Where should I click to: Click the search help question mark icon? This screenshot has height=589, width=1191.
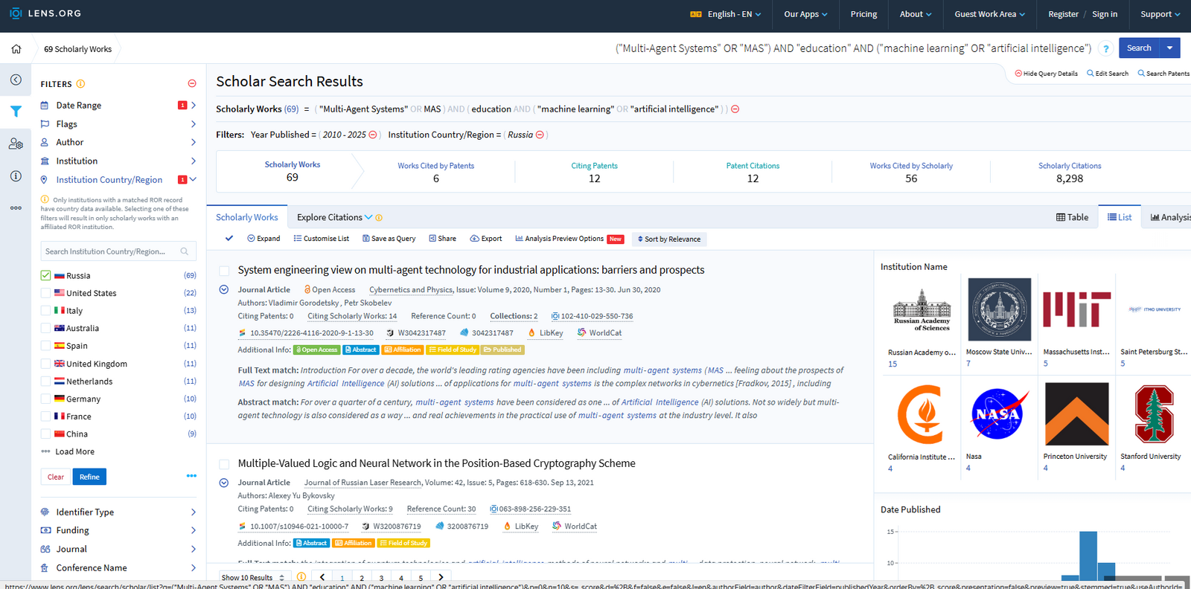click(1106, 49)
